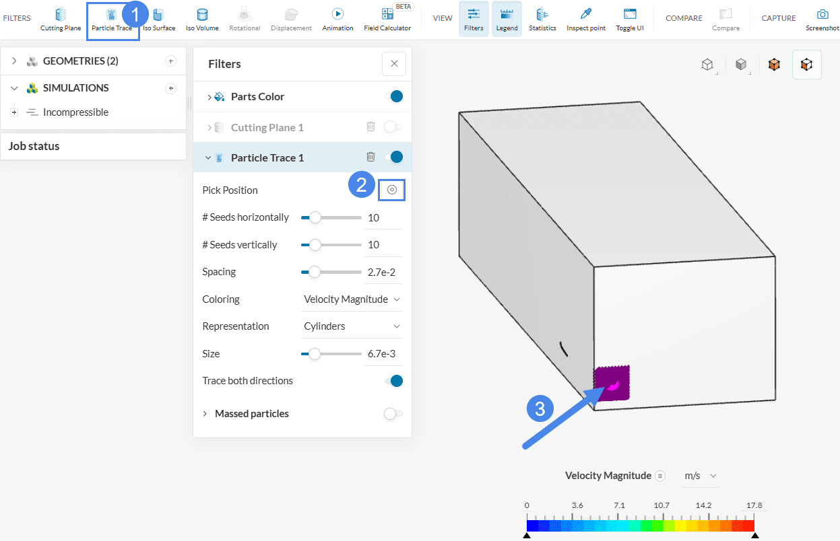Expand the GEOMETRIES (2) tree section
The width and height of the screenshot is (840, 541).
tap(14, 61)
